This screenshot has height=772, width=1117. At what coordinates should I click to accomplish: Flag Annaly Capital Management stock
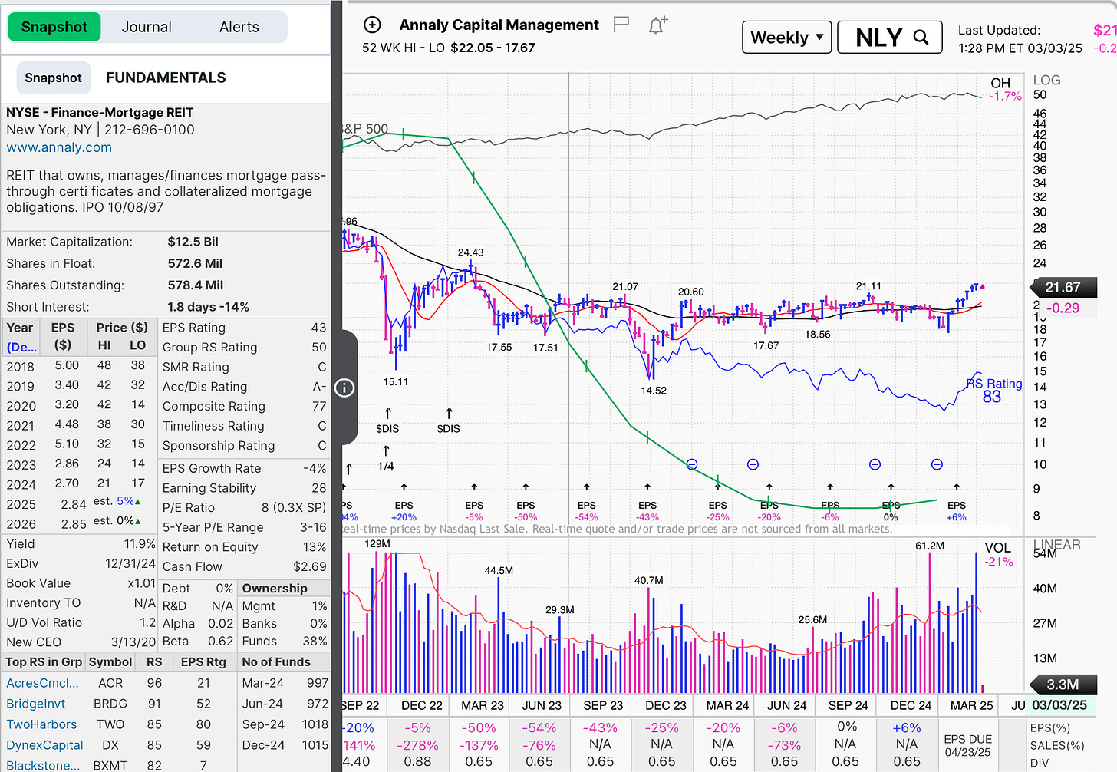tap(621, 25)
